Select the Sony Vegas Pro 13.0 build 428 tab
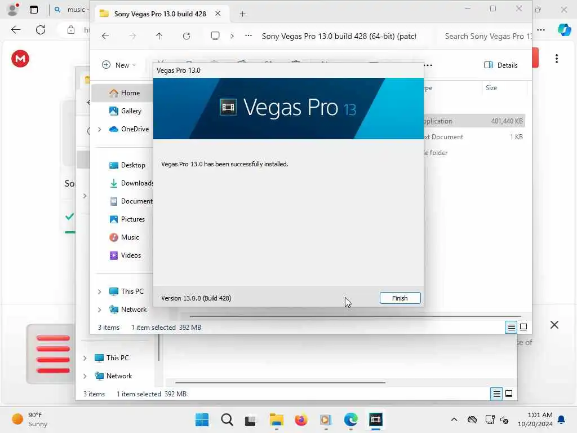The width and height of the screenshot is (577, 433). point(159,14)
